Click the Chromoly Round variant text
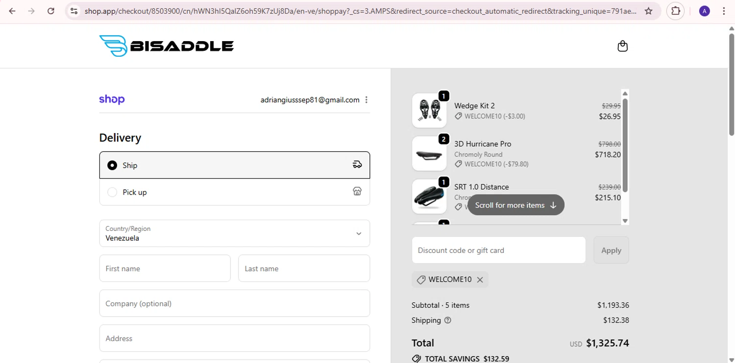Image resolution: width=735 pixels, height=363 pixels. point(478,155)
